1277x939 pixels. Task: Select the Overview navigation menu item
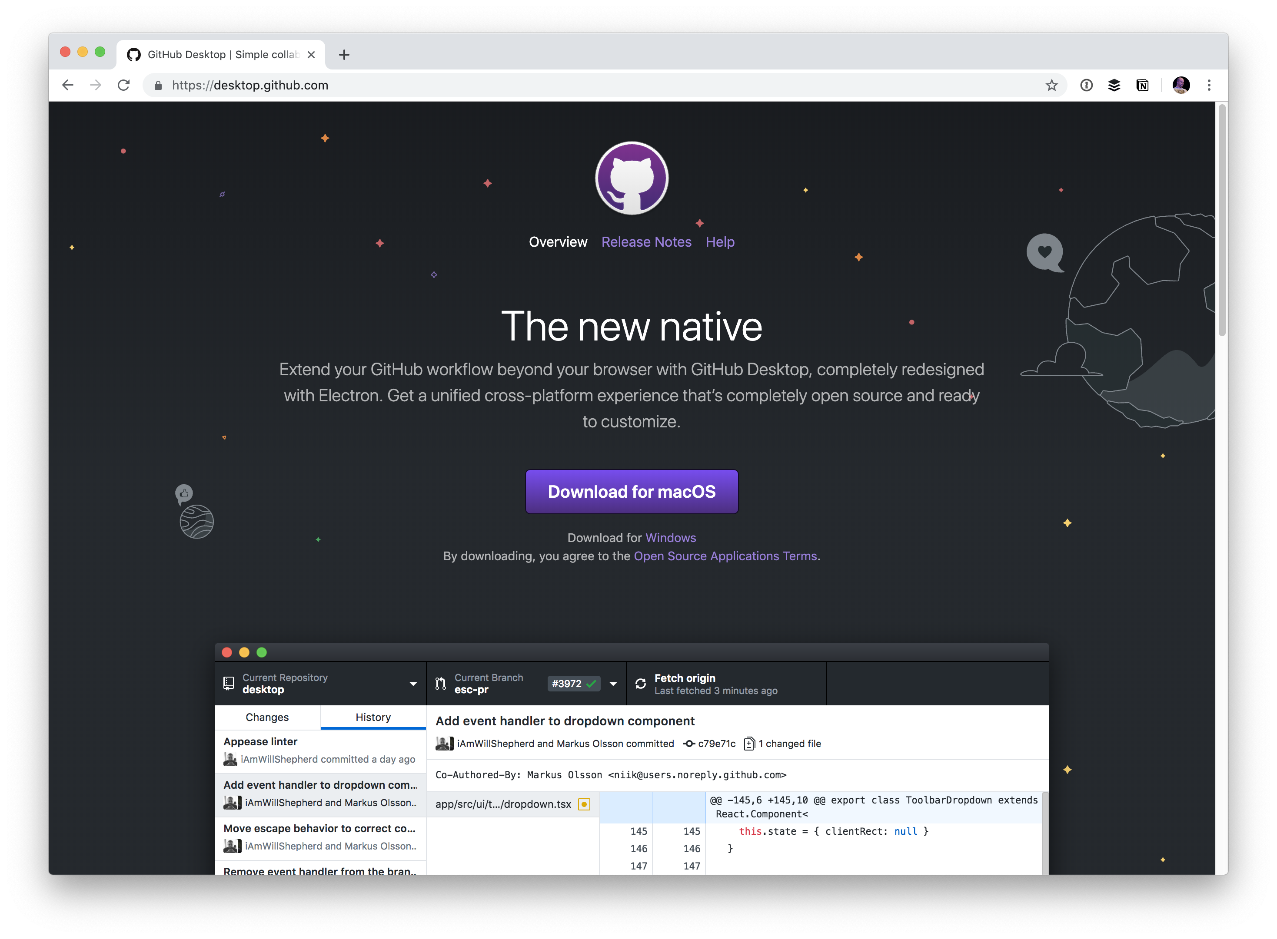pos(558,241)
